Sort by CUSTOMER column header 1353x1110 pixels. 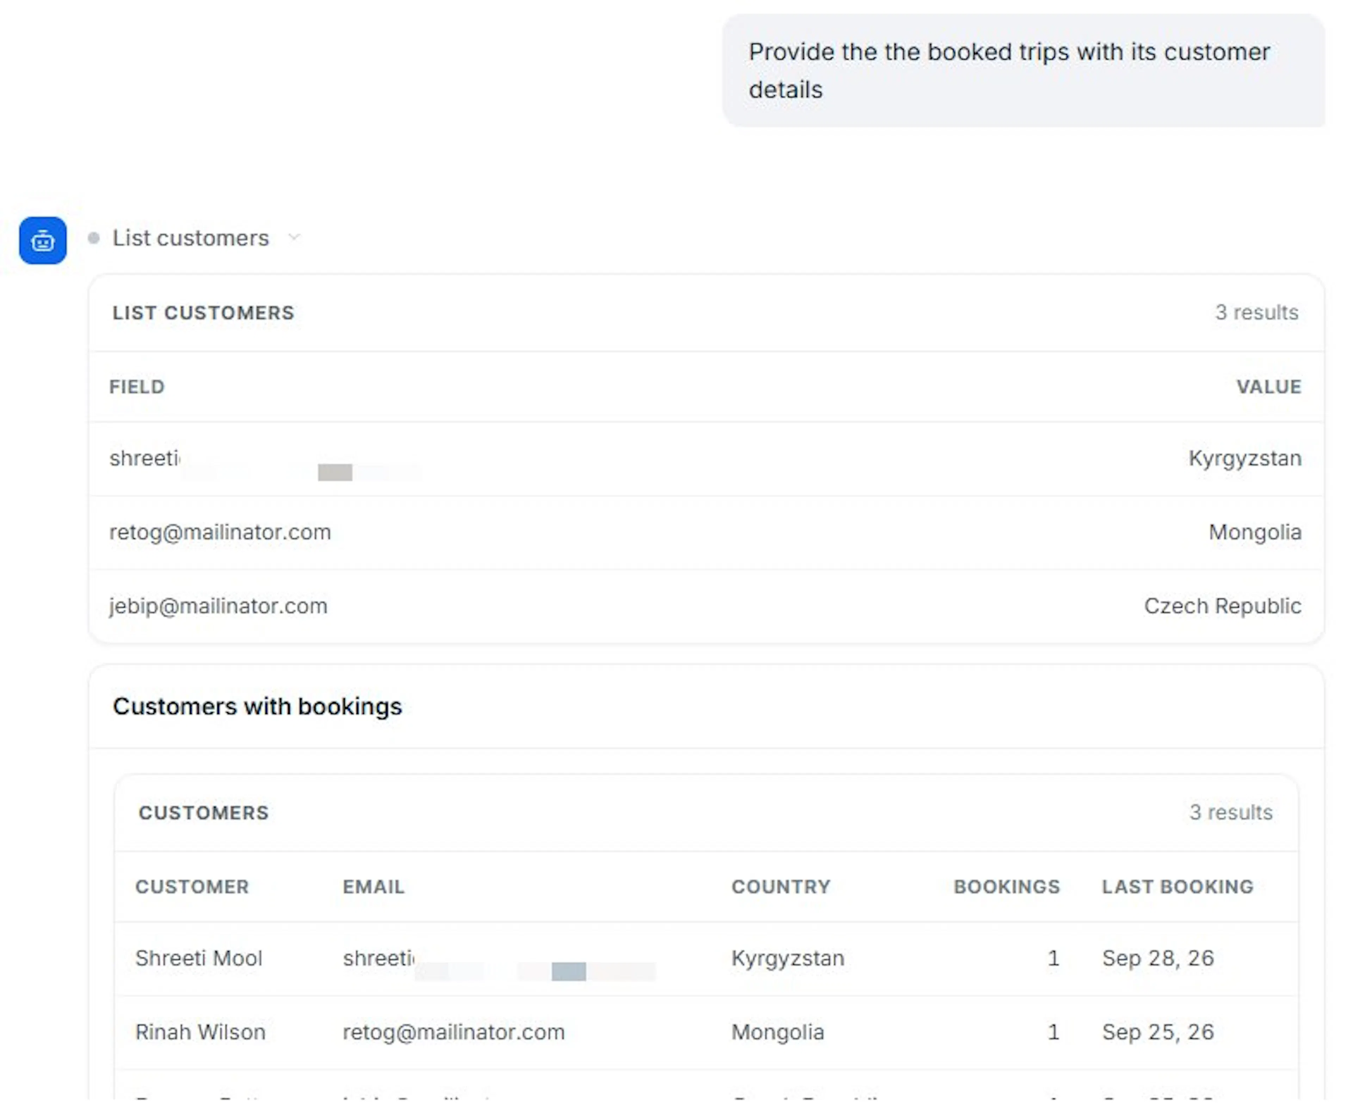(x=192, y=887)
